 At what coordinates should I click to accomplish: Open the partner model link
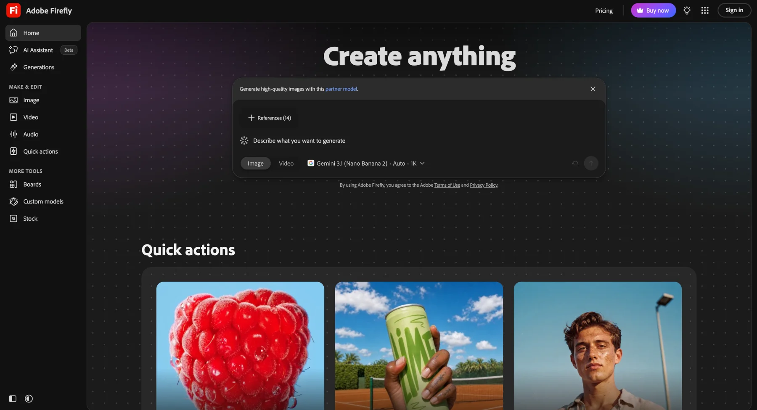point(341,89)
